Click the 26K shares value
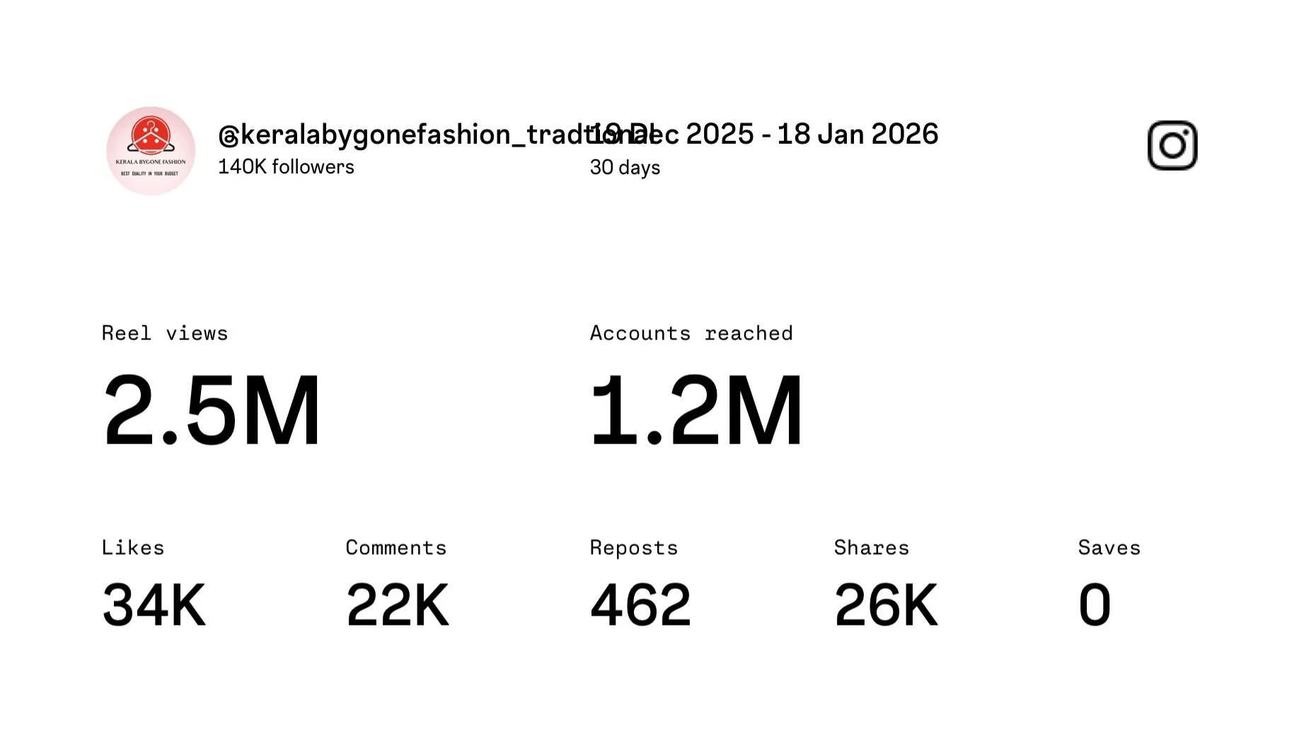This screenshot has height=731, width=1299. (886, 605)
